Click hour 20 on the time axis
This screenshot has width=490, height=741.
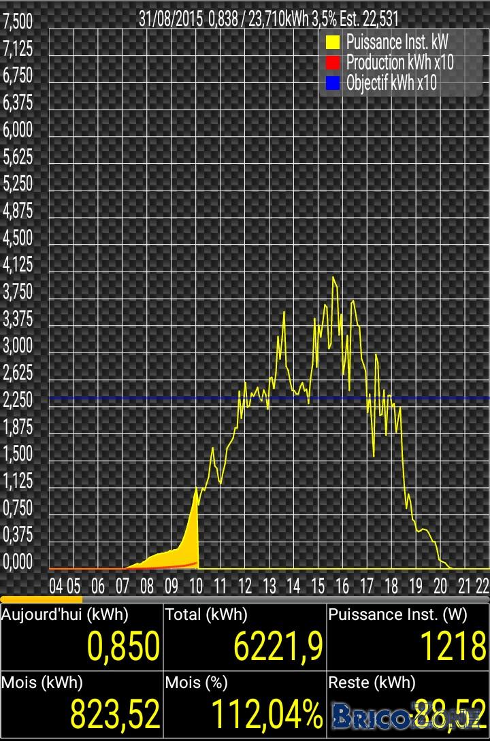pos(440,586)
